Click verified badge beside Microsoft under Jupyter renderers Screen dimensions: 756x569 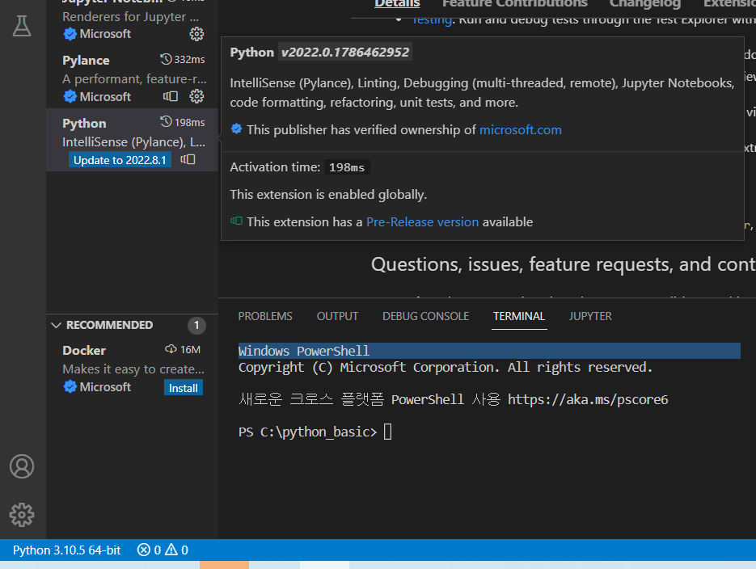pyautogui.click(x=70, y=34)
